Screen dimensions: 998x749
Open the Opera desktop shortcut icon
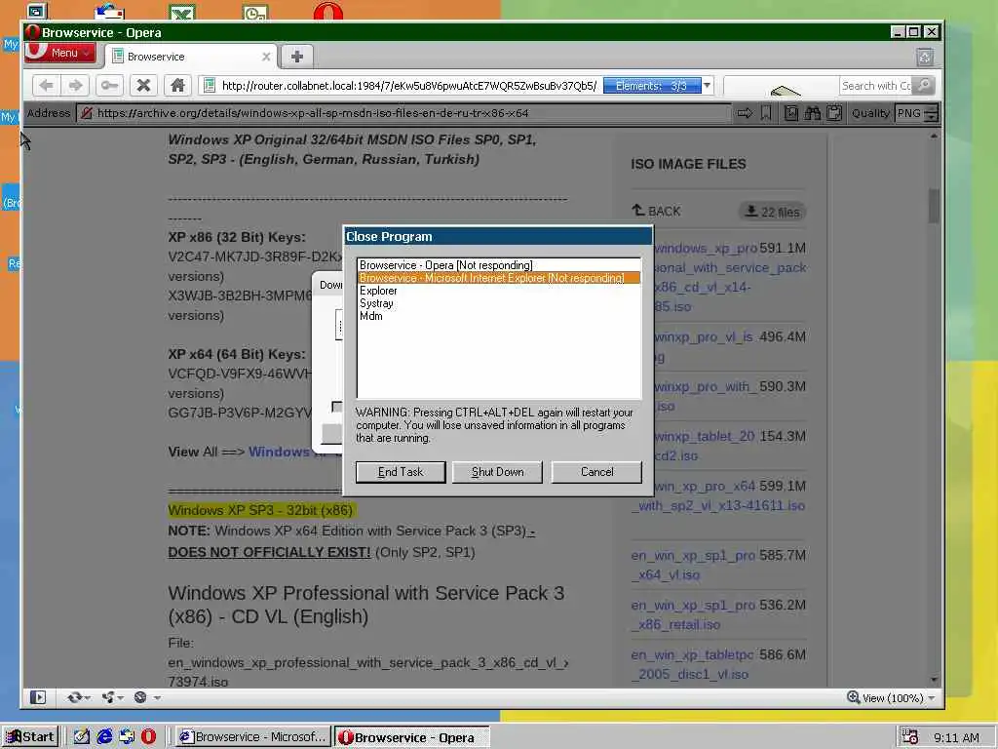[x=327, y=11]
